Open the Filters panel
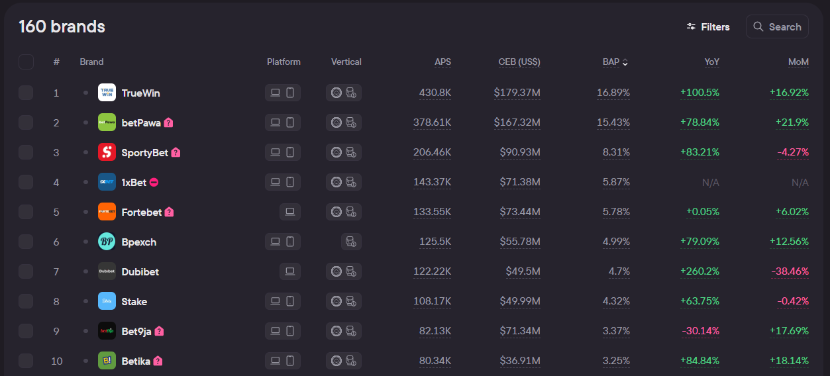Viewport: 830px width, 376px height. 708,27
